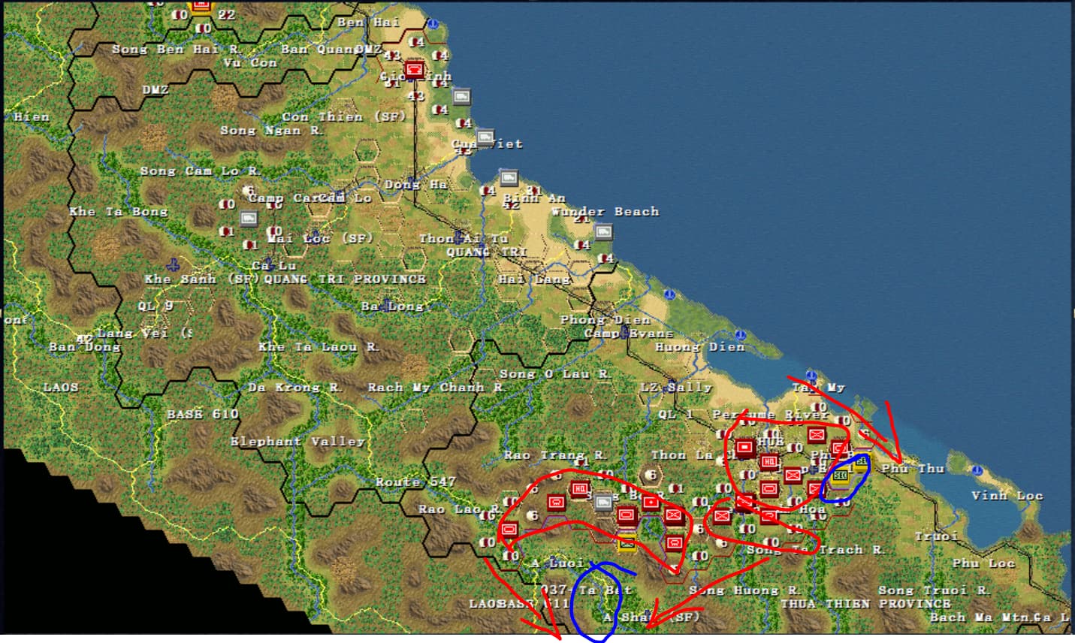Click the "THUA THIEN PROVINCE" label

point(865,603)
